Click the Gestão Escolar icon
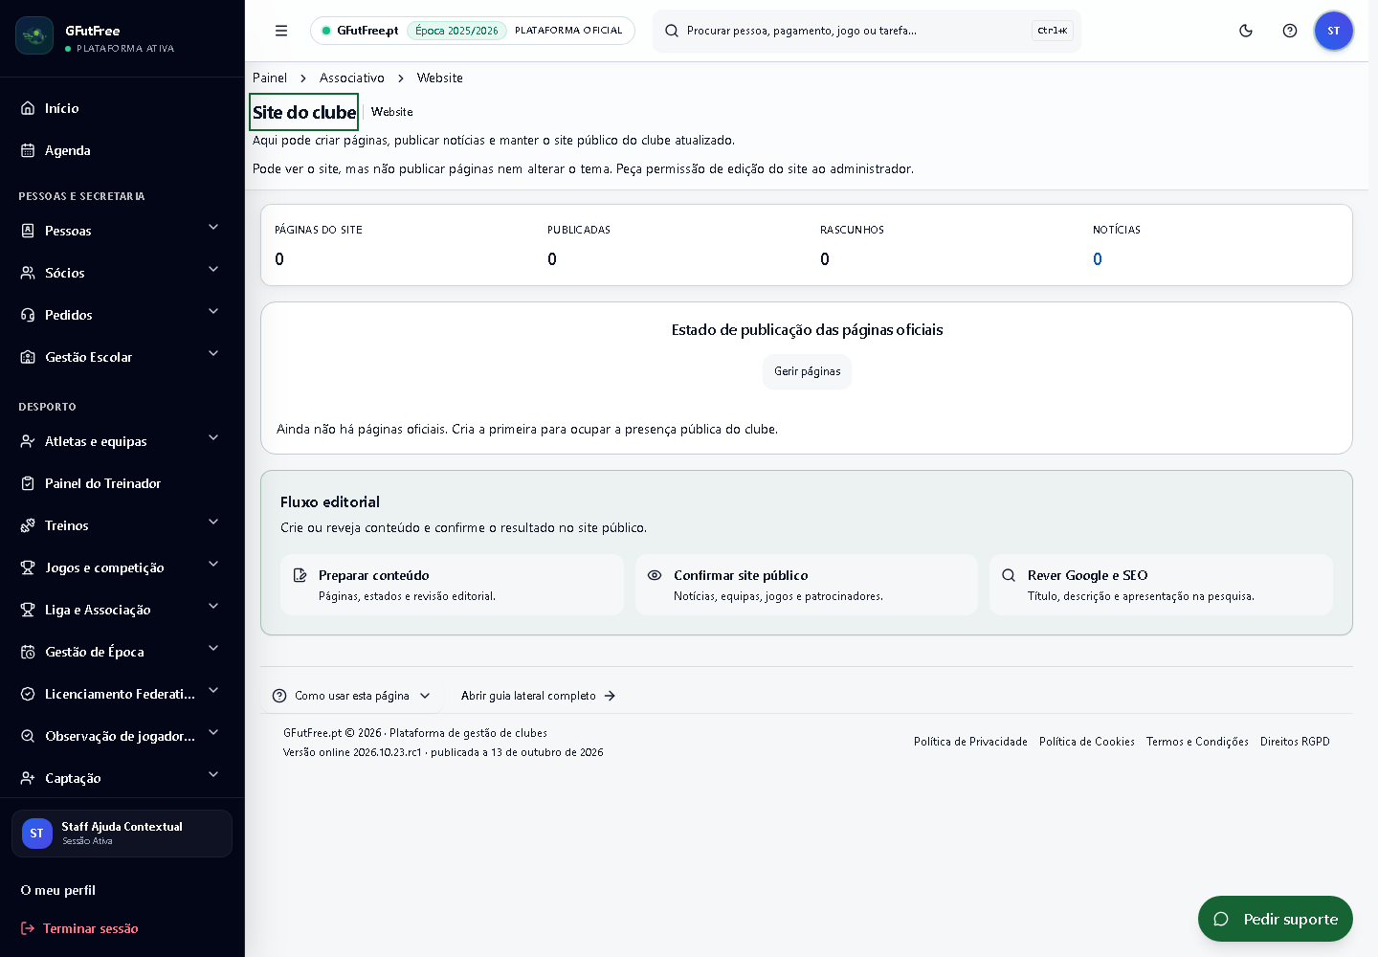1378x957 pixels. tap(28, 357)
